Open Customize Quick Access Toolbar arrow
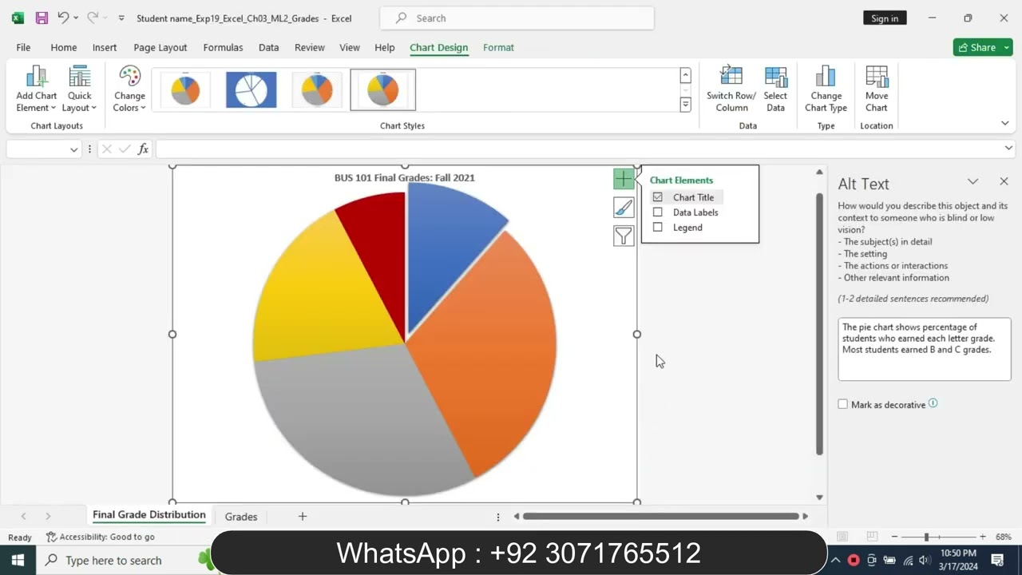The image size is (1022, 575). [121, 18]
